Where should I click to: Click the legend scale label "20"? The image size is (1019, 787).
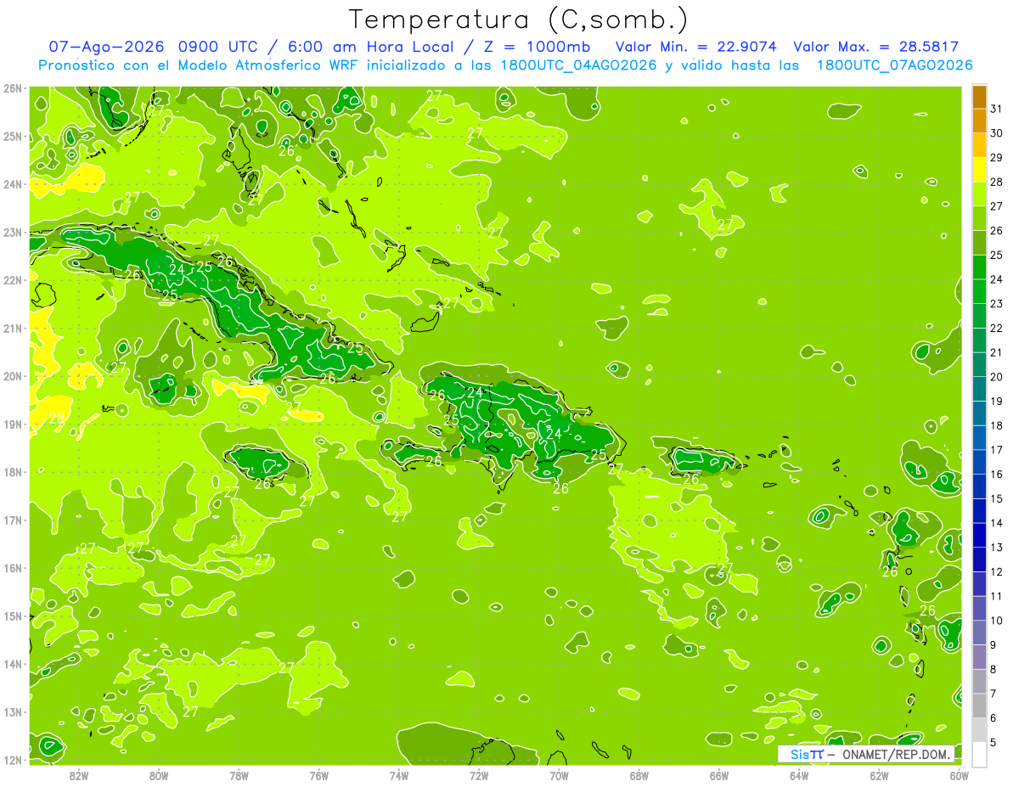pyautogui.click(x=997, y=377)
